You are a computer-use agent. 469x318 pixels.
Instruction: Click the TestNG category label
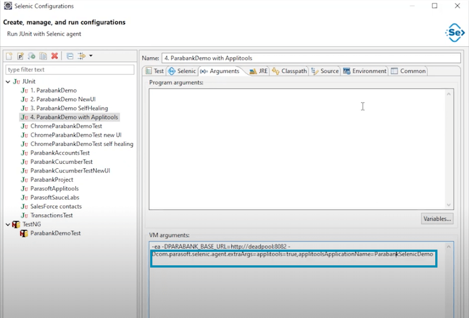tap(32, 224)
